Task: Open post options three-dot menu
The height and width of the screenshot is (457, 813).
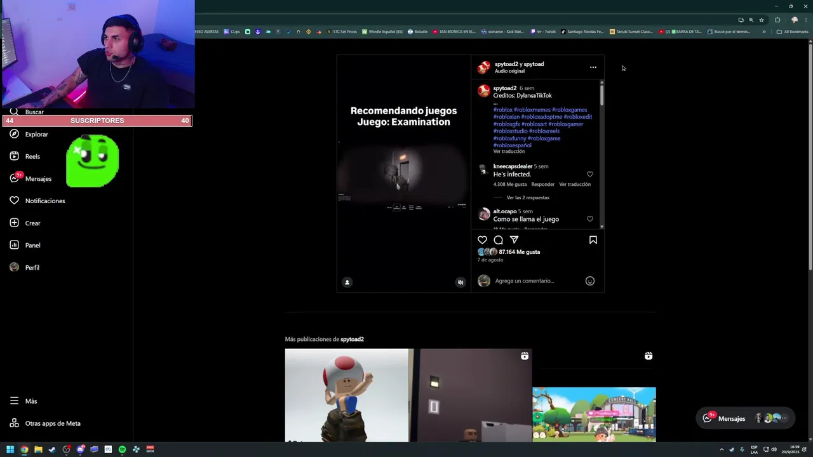Action: click(593, 67)
